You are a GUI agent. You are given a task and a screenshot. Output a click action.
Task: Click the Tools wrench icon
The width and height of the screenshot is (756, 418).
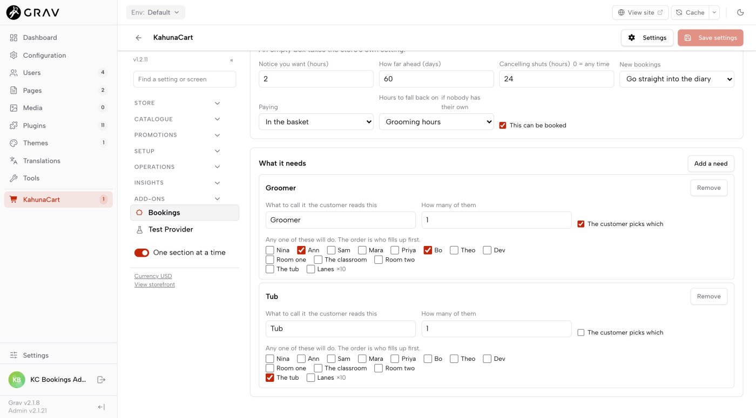(14, 178)
